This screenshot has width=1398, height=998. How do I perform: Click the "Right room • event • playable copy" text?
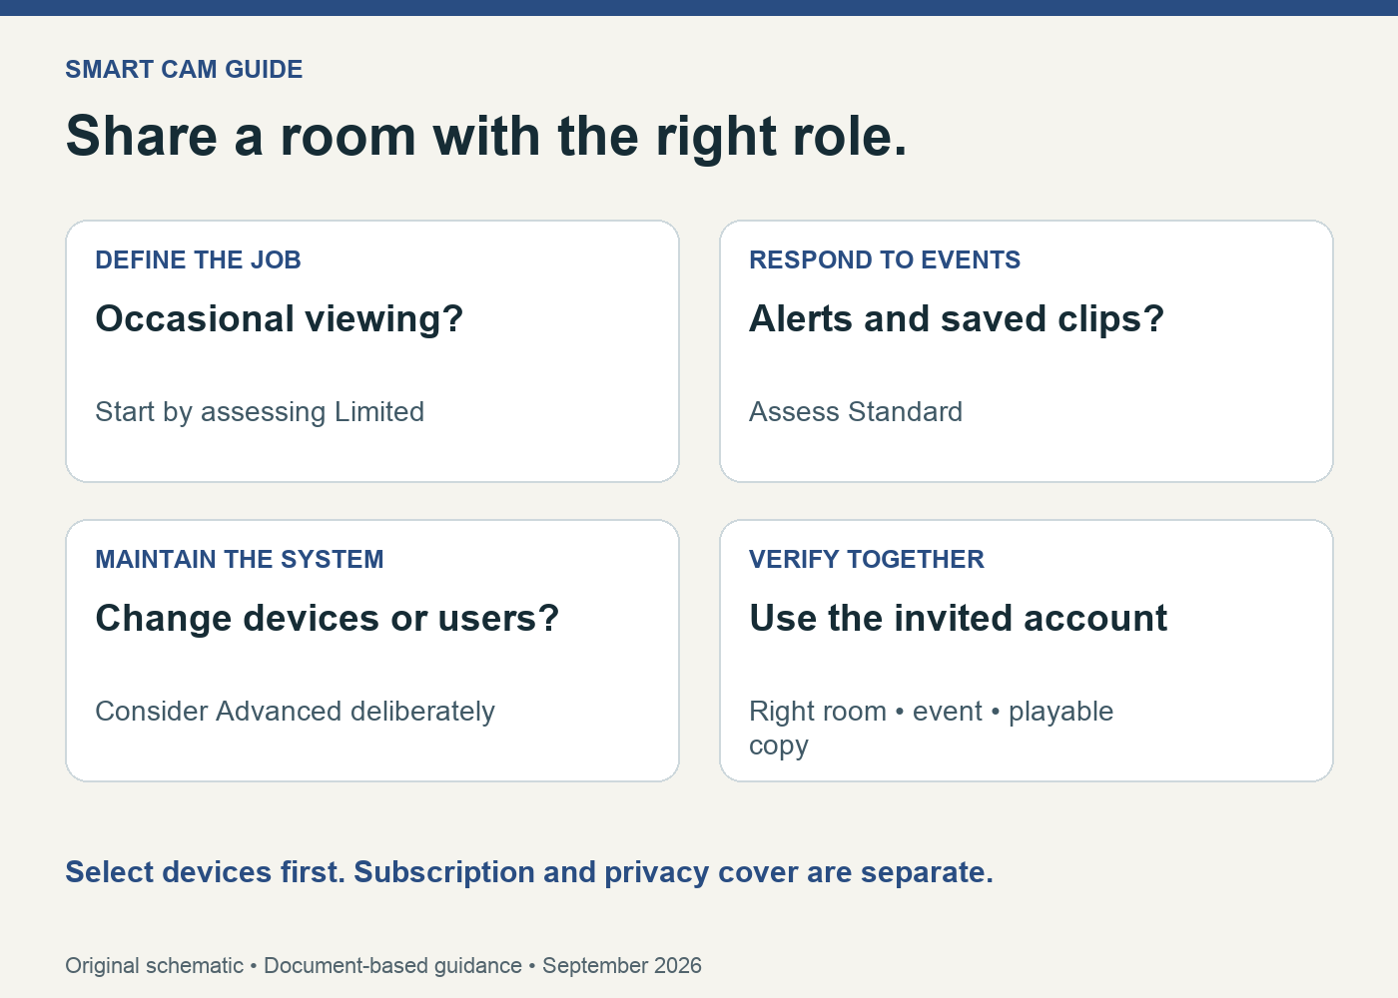(931, 729)
